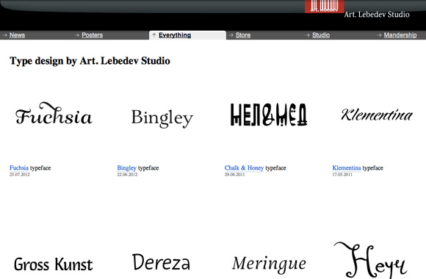Click the Klementina script font sample

[x=377, y=115]
